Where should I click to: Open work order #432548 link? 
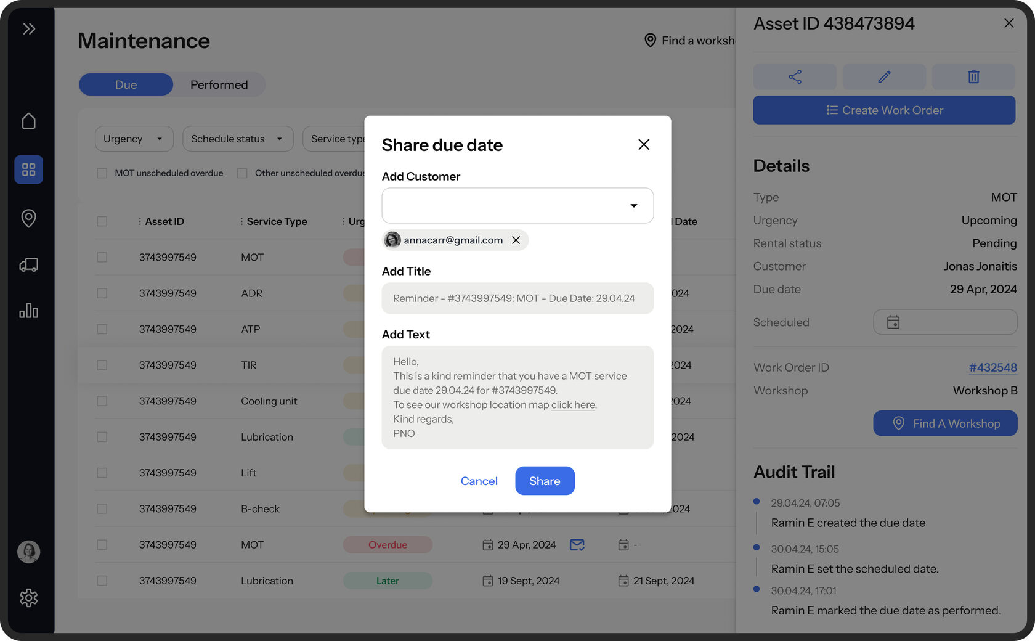click(x=992, y=367)
